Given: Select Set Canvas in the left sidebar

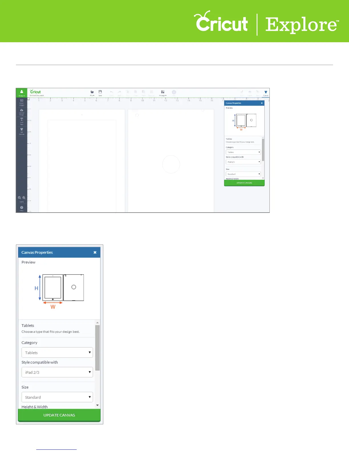Looking at the screenshot, I should (22, 131).
